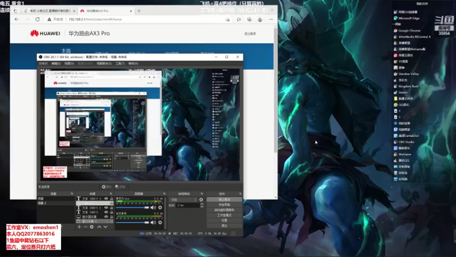The image size is (456, 257).
Task: Click browser back arrow in Edge
Action: click(17, 19)
